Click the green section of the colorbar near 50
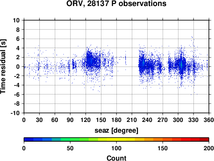The height and width of the screenshot is (161, 214). coord(70,140)
